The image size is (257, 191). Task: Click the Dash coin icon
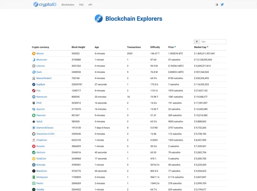[x=34, y=72]
